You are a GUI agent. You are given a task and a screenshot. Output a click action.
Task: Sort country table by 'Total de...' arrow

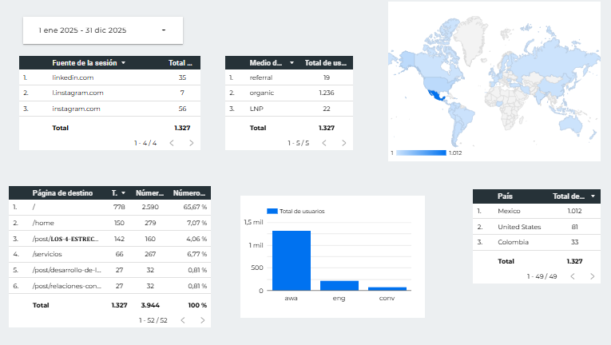click(x=593, y=196)
